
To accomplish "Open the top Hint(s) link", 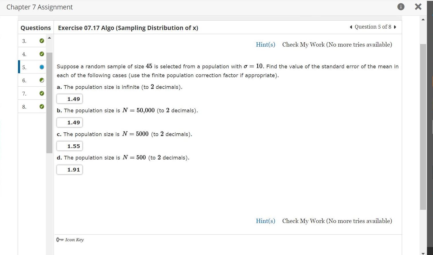I will 265,45.
